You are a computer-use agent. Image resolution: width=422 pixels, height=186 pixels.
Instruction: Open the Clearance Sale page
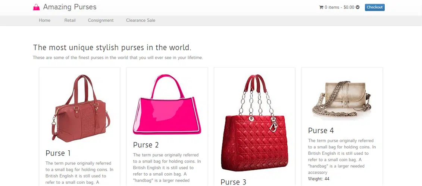(141, 20)
